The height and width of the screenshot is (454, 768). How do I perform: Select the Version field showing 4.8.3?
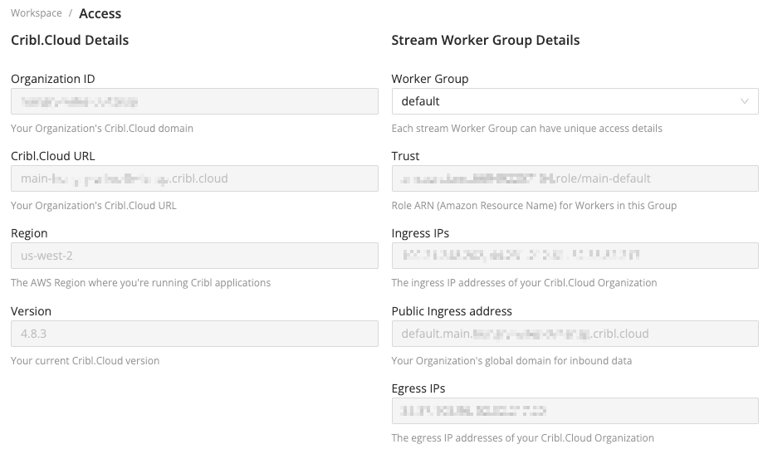point(194,334)
